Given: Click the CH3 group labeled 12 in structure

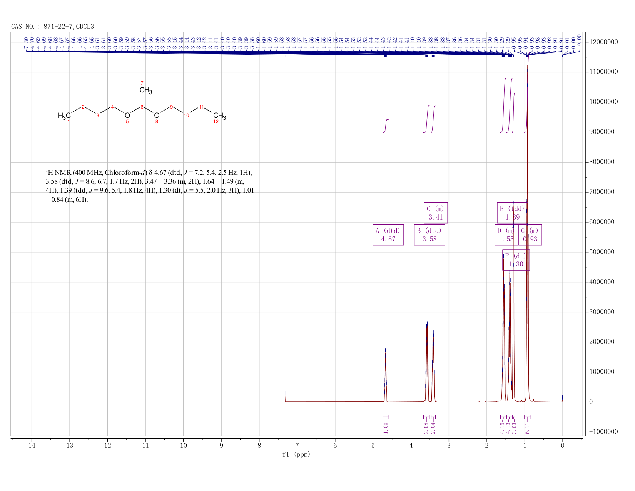Looking at the screenshot, I should pyautogui.click(x=219, y=116).
